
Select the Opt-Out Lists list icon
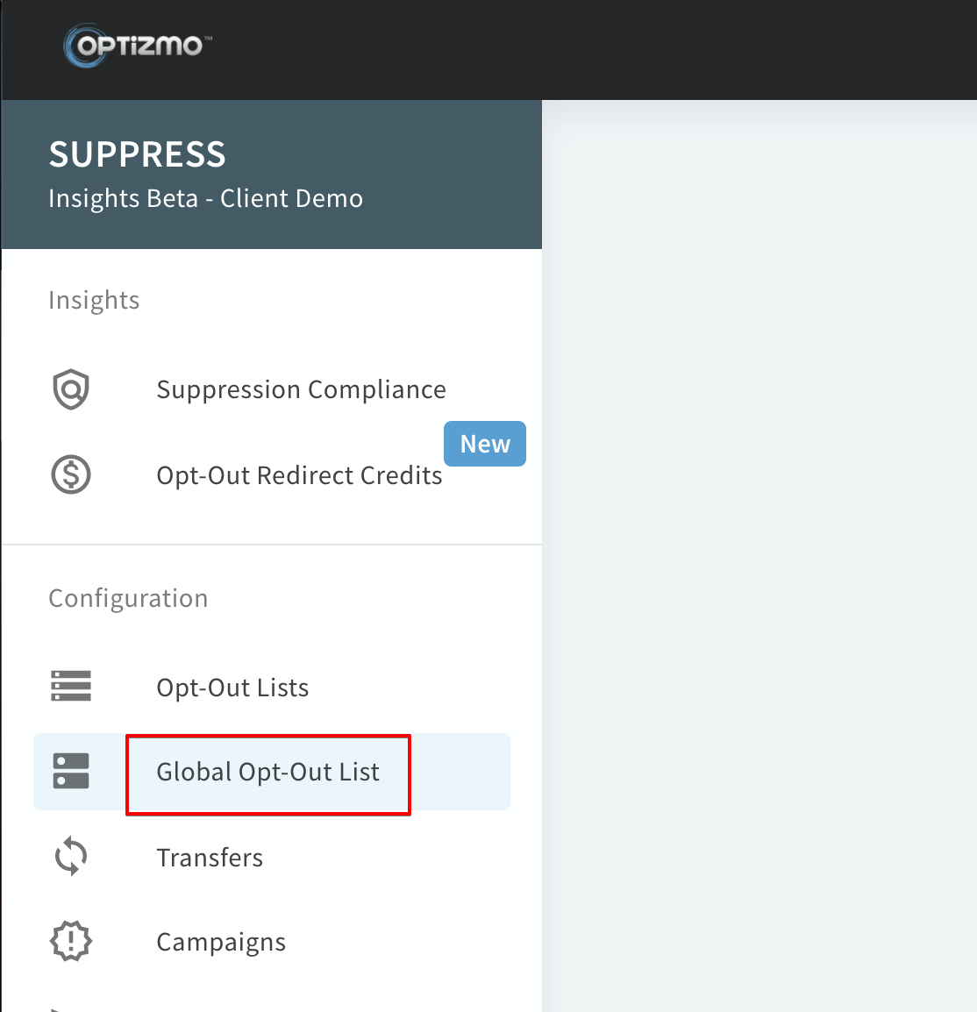point(71,687)
